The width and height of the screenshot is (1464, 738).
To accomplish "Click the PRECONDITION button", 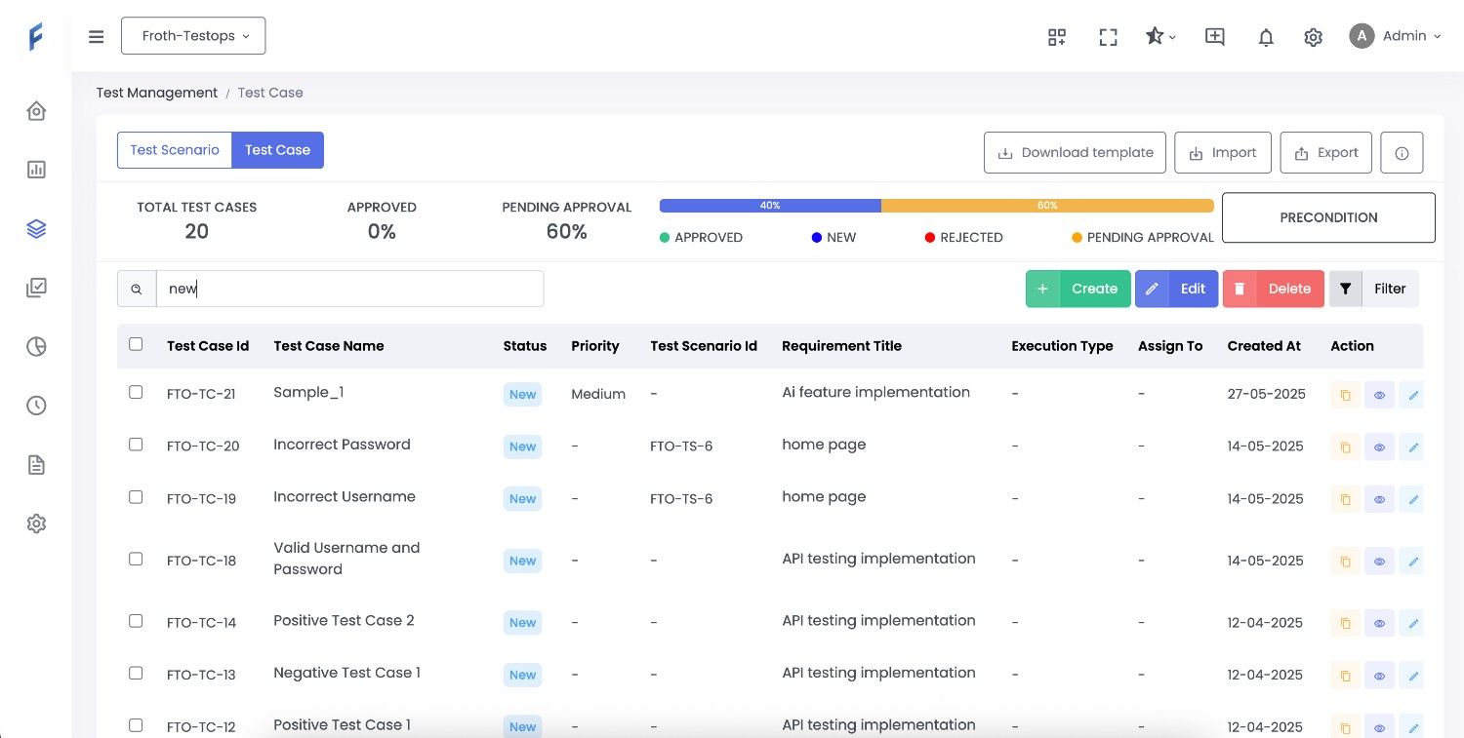I will tap(1327, 217).
